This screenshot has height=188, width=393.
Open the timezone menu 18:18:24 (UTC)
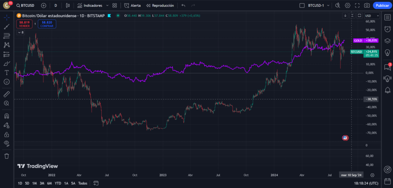[366, 183]
